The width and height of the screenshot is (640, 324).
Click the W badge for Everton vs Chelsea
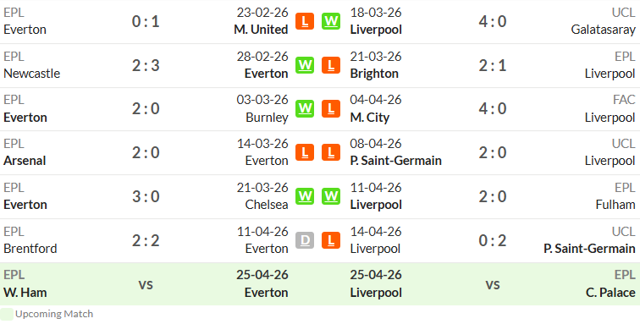(305, 196)
